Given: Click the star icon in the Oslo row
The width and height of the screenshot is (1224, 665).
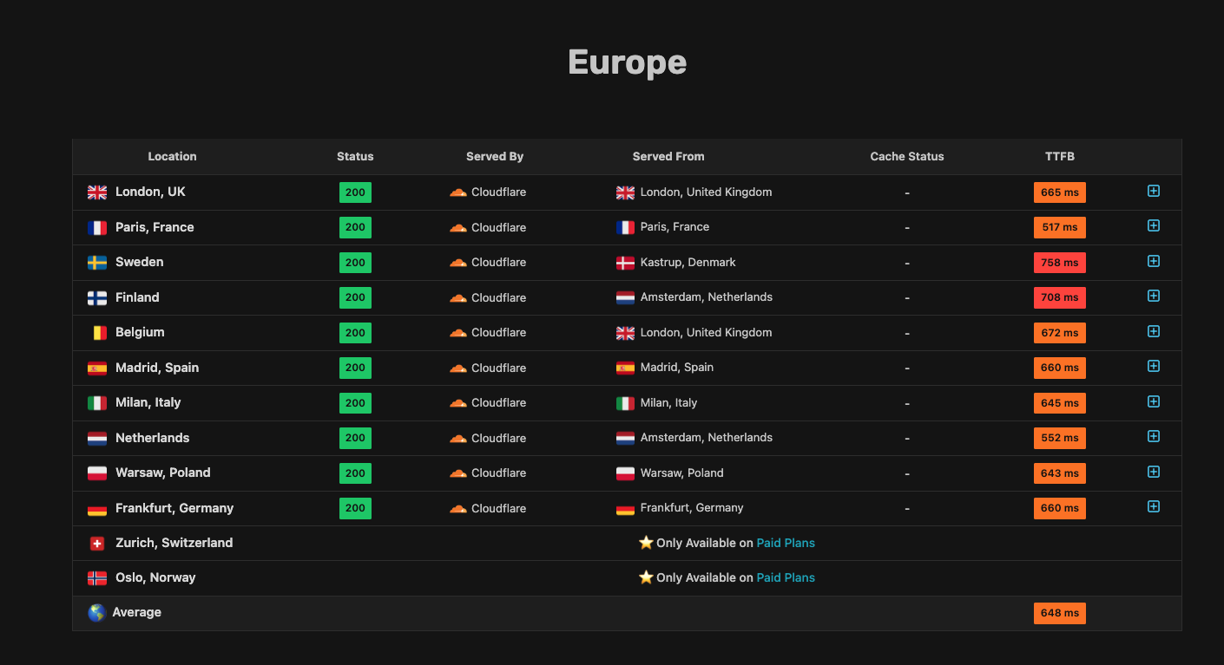Looking at the screenshot, I should click(646, 577).
